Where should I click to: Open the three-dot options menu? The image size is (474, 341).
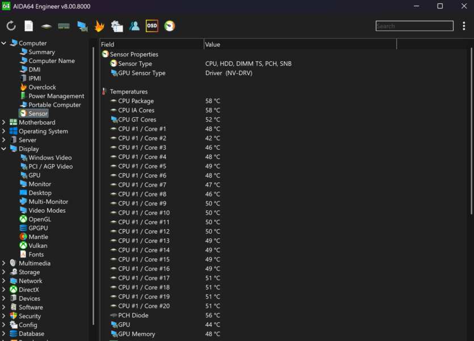coord(464,26)
